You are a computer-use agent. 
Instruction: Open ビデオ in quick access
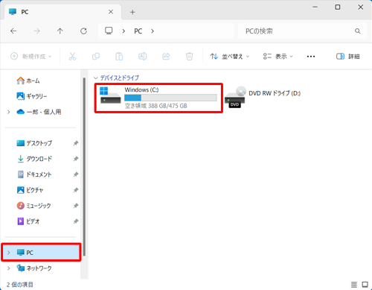point(28,221)
